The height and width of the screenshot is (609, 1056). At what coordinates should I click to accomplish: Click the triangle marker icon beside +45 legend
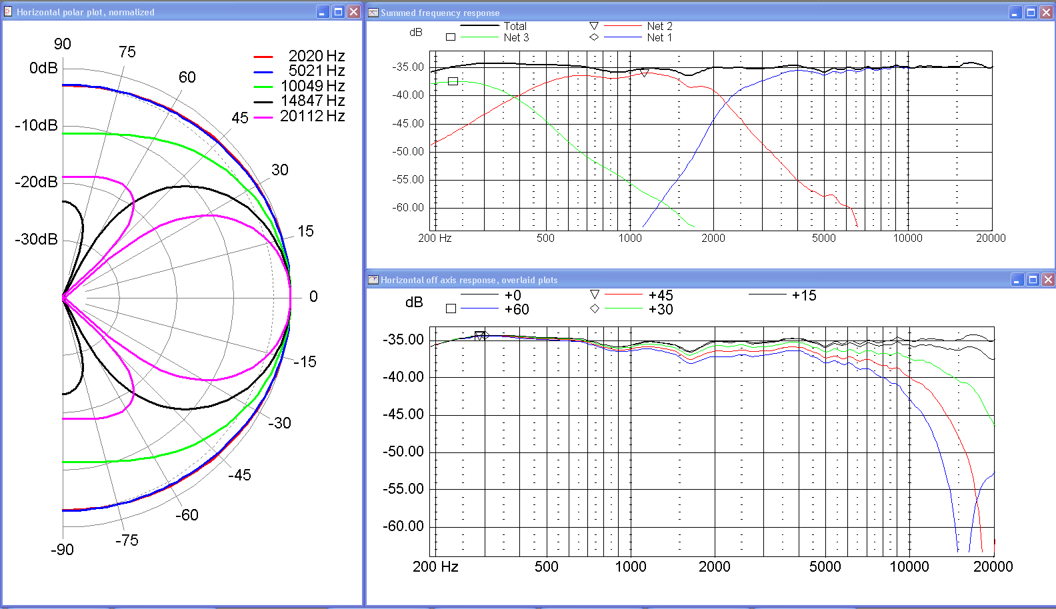tap(595, 295)
